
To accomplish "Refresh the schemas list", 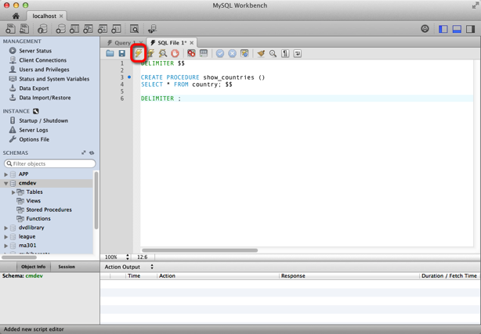I will tap(92, 153).
